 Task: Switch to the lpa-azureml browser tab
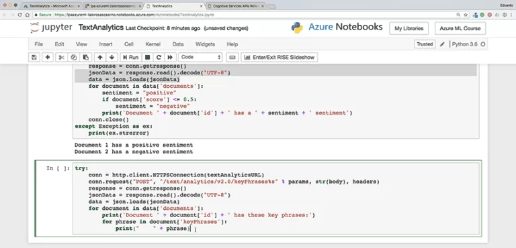pyautogui.click(x=113, y=6)
